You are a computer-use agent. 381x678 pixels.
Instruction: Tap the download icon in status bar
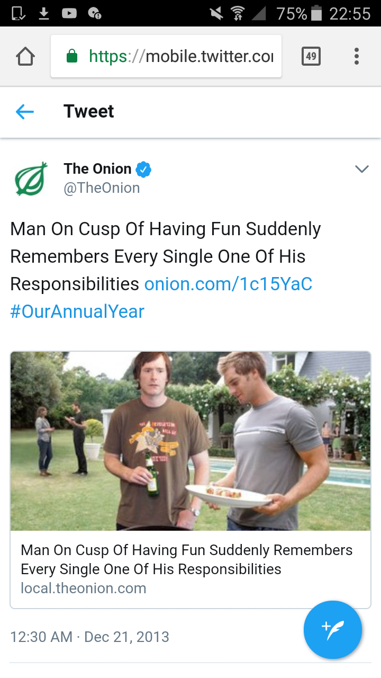[x=44, y=13]
